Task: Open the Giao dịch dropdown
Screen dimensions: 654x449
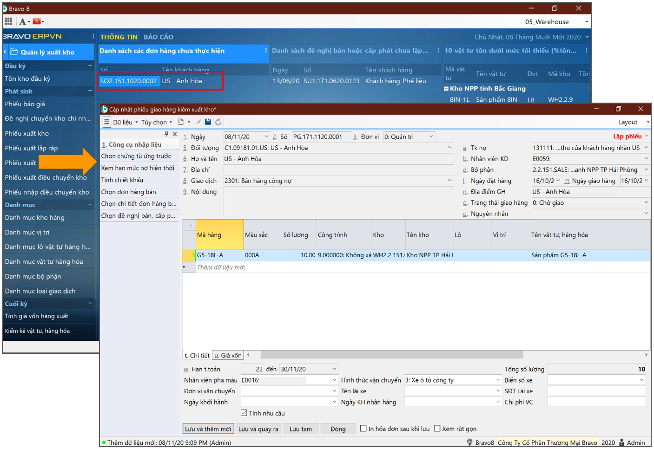Action: pos(449,181)
